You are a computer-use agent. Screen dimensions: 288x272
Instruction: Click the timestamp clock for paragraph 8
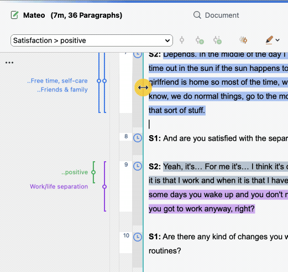(138, 138)
